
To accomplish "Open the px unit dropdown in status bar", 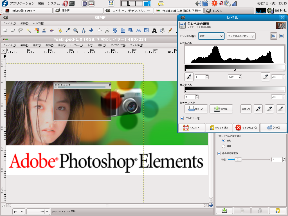I will (19, 211).
